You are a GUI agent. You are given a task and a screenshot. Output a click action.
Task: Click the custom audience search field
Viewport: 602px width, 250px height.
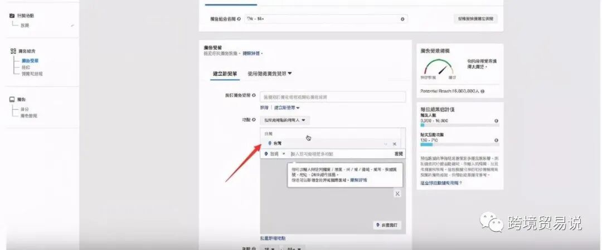click(333, 97)
